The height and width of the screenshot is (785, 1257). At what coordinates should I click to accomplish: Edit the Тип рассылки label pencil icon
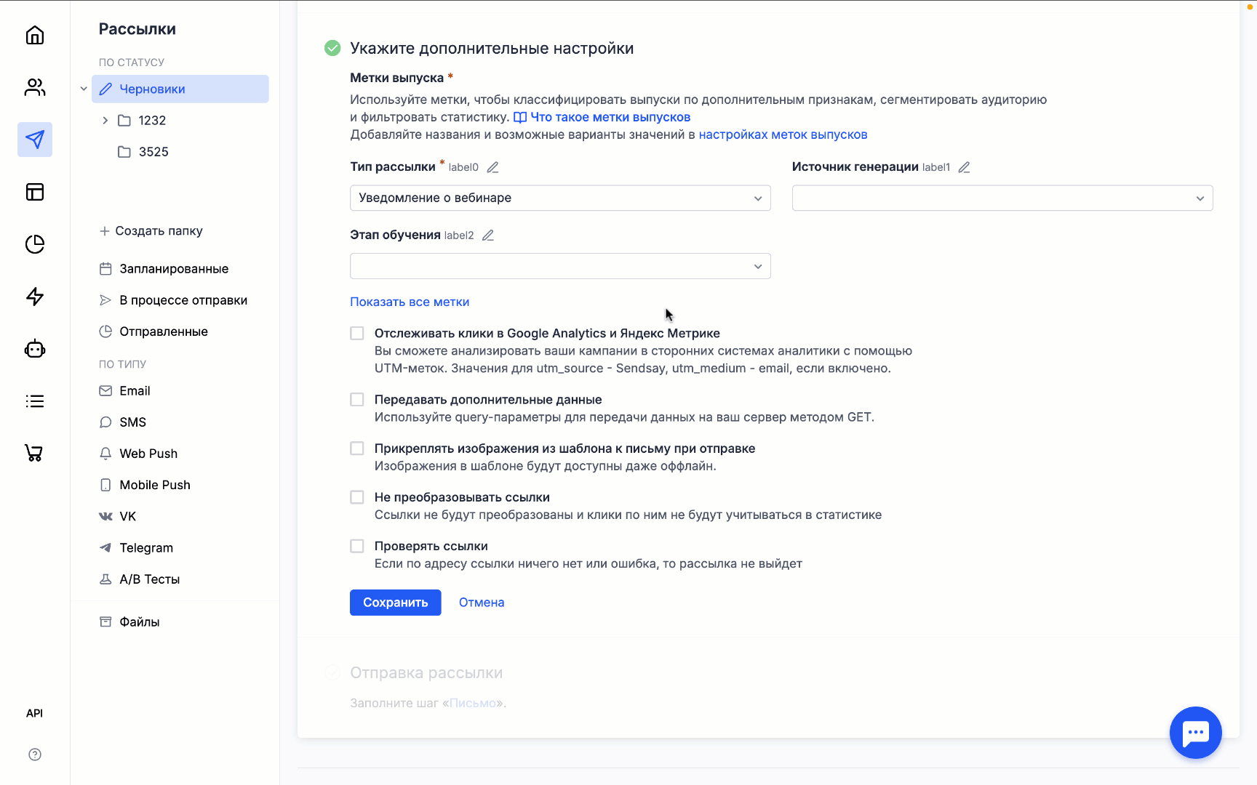coord(492,167)
